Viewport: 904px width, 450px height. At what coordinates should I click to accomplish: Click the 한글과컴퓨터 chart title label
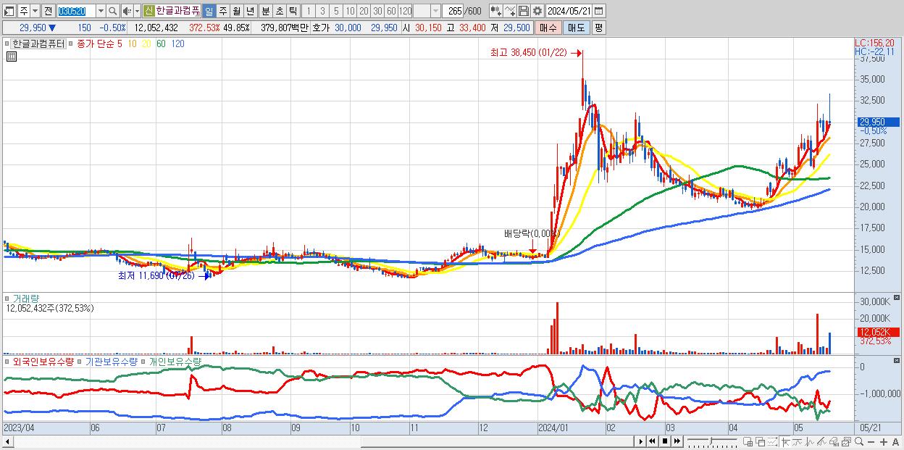[38, 43]
